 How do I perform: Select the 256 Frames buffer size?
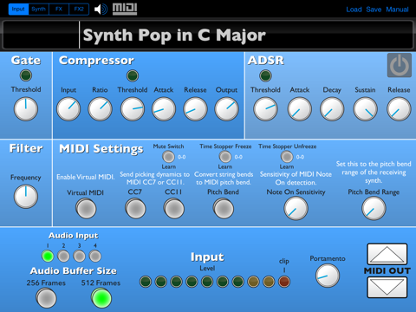(x=46, y=298)
